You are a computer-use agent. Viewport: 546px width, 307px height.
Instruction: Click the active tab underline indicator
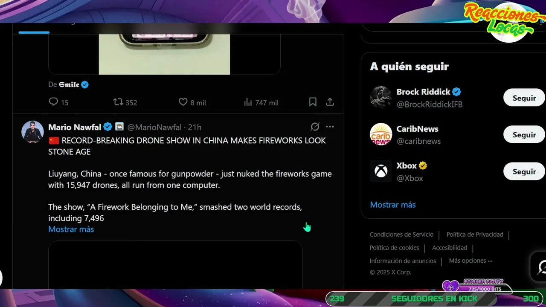coord(34,32)
